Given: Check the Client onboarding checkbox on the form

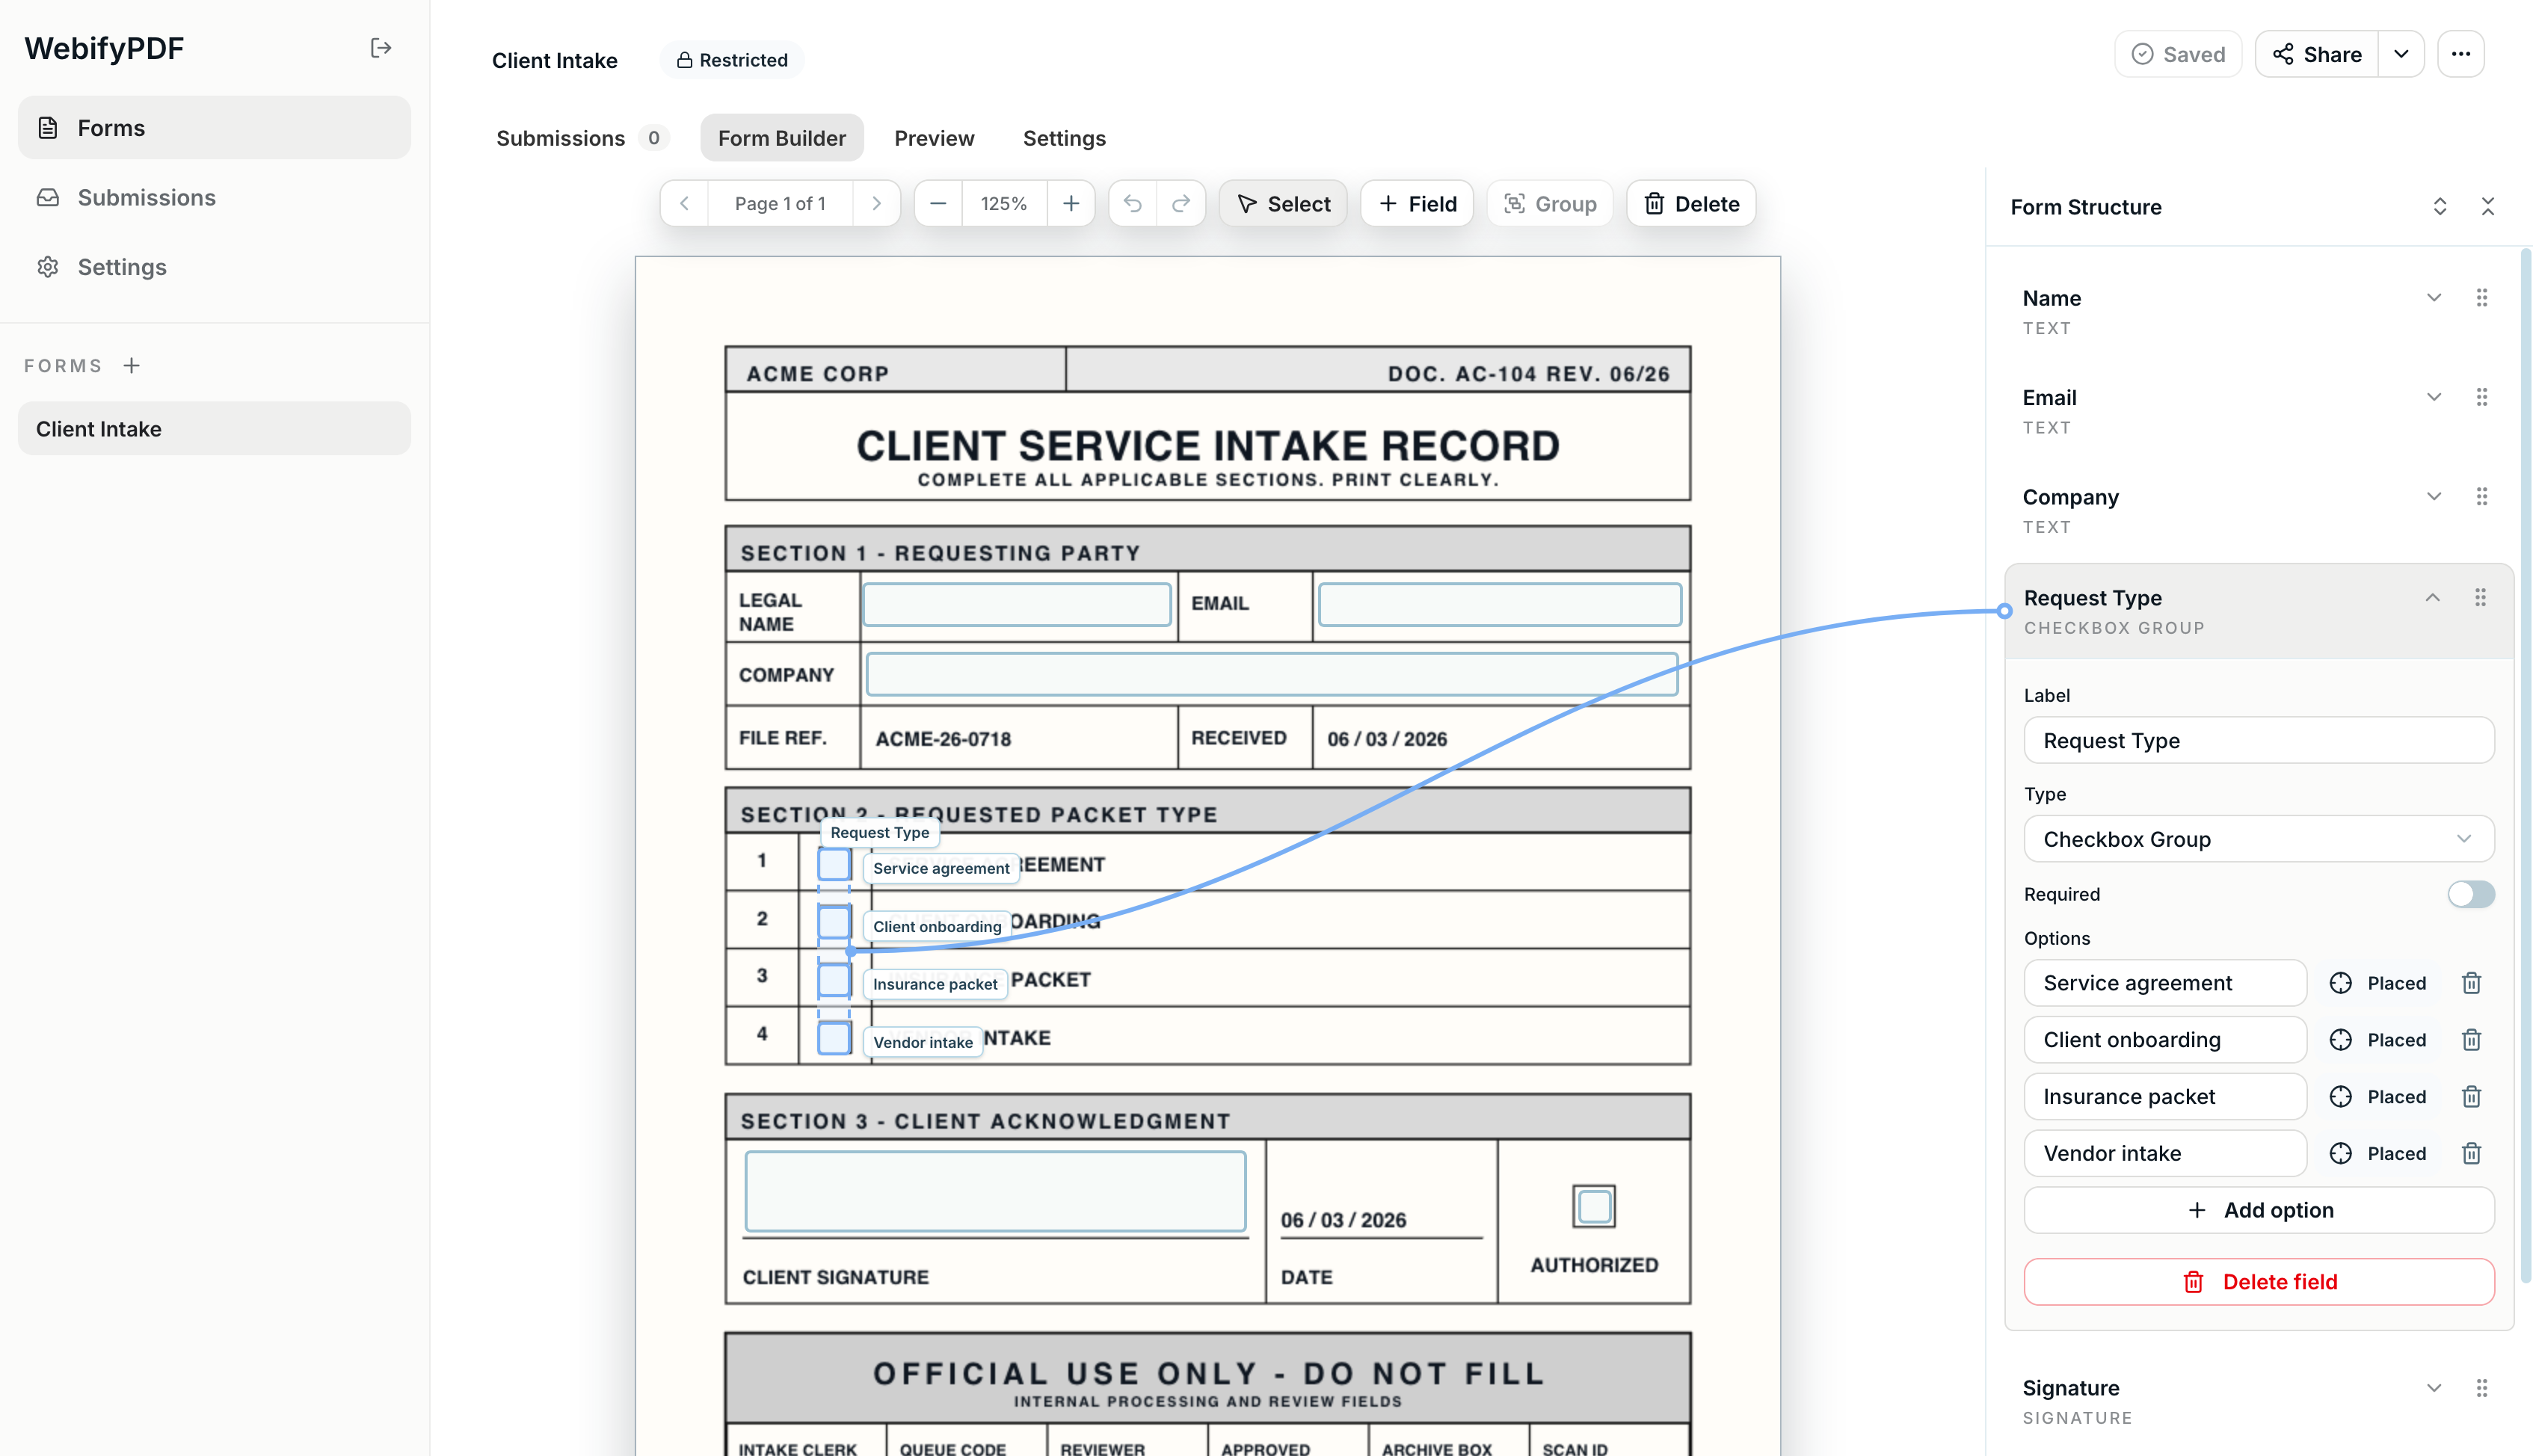Looking at the screenshot, I should pos(834,922).
